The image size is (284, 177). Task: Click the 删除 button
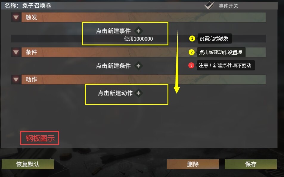point(193,164)
